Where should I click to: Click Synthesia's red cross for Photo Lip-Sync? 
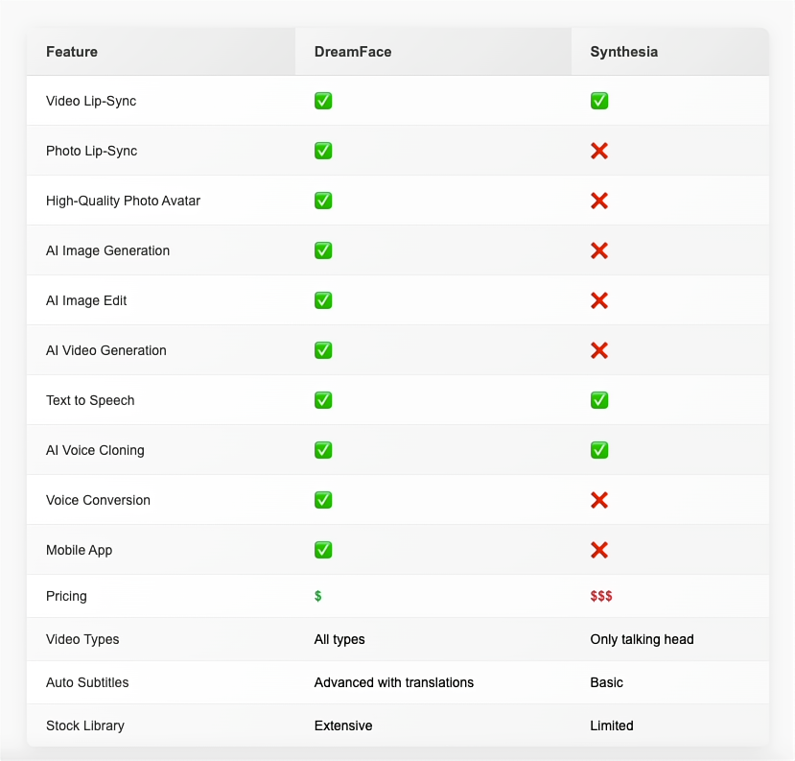pyautogui.click(x=599, y=151)
